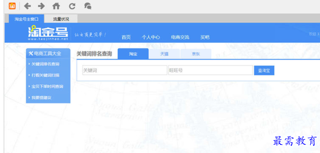Go forward with the right arrow icon
Viewport: 320px width, 153px height.
click(x=41, y=6)
